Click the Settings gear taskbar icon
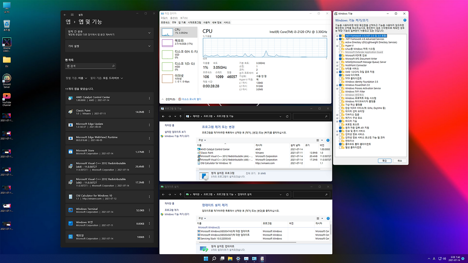 point(238,259)
